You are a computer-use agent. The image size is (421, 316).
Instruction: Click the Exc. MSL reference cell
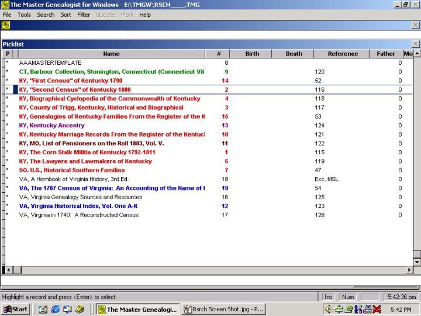coord(326,179)
